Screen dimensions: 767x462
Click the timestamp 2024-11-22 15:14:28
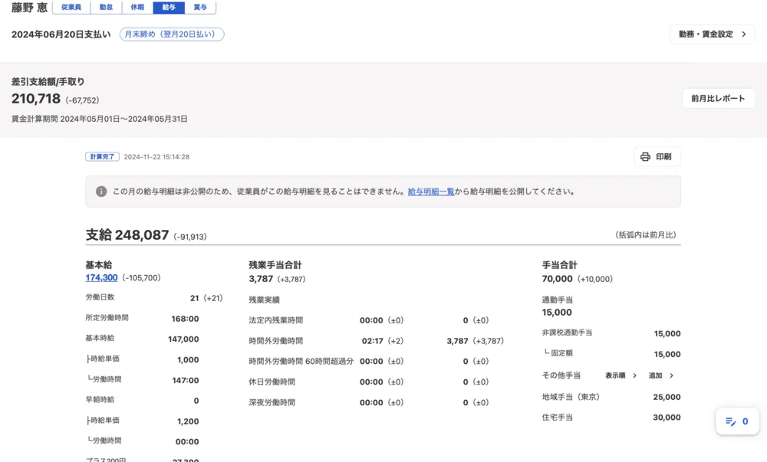156,157
